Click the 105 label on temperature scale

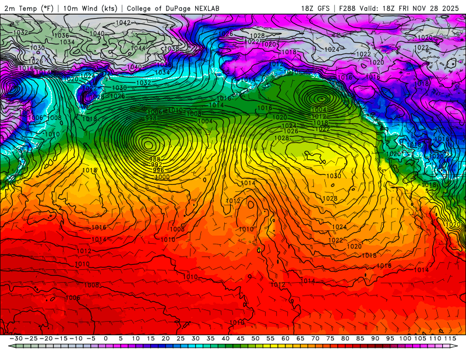420,339
